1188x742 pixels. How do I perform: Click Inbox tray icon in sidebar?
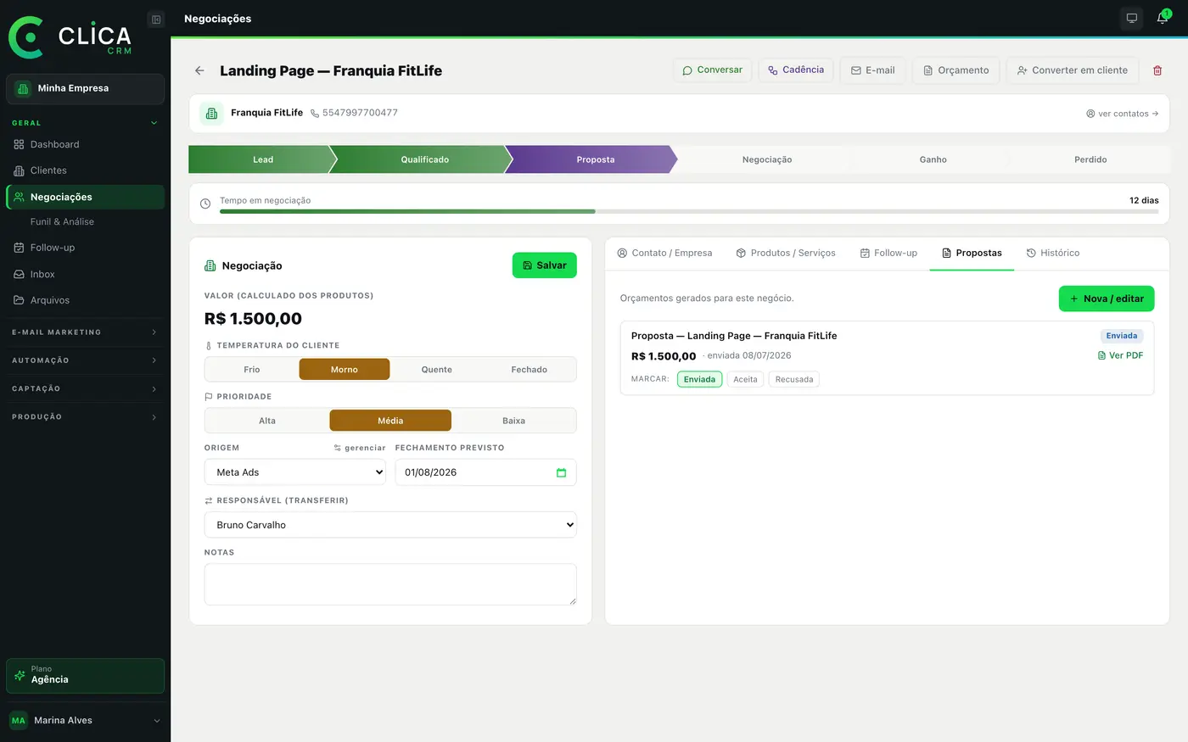pos(19,274)
